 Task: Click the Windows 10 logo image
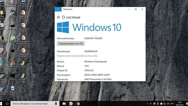[x=89, y=27]
